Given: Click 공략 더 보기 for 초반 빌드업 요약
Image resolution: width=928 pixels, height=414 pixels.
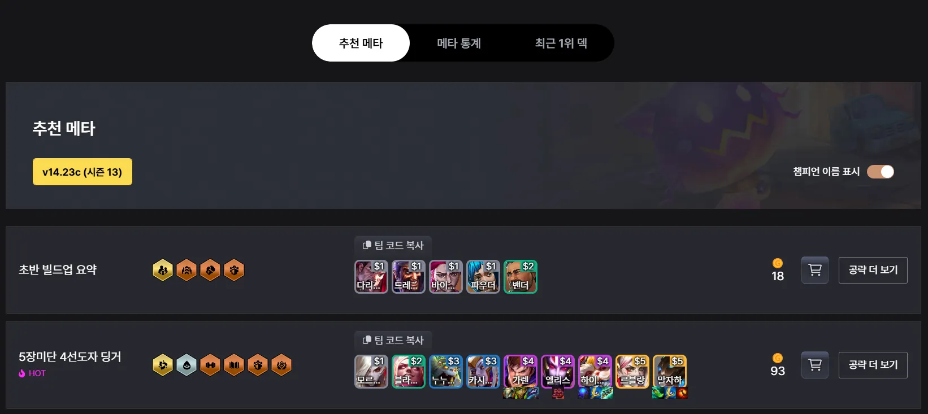Looking at the screenshot, I should 873,270.
